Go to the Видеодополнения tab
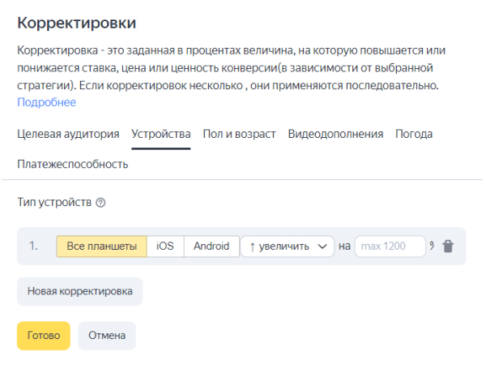Image resolution: width=486 pixels, height=365 pixels. [335, 134]
